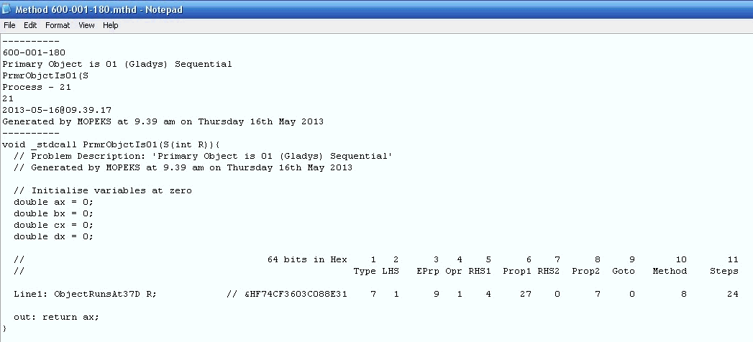Click the Steps value '24' in Line1
This screenshot has width=753, height=342.
pyautogui.click(x=733, y=294)
